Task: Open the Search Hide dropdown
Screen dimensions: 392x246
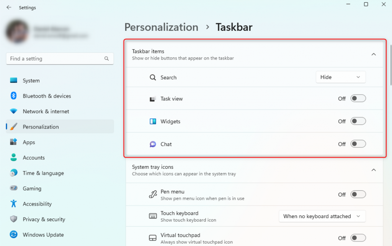Action: (341, 77)
